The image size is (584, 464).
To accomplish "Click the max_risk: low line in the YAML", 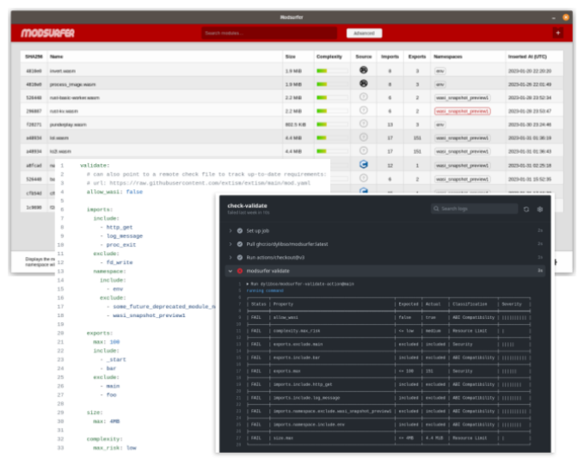I will pyautogui.click(x=114, y=448).
